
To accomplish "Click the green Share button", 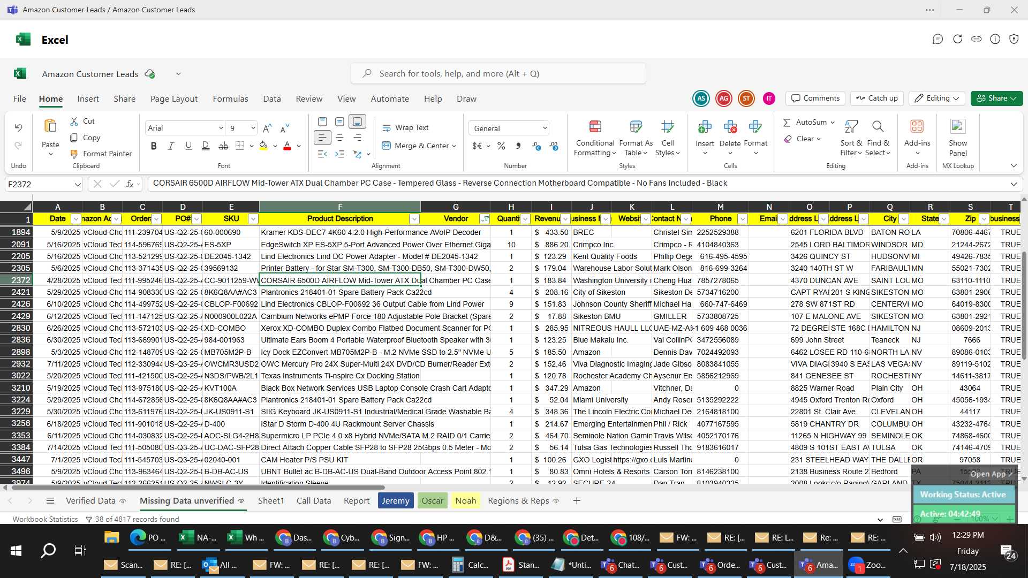I will tap(996, 98).
